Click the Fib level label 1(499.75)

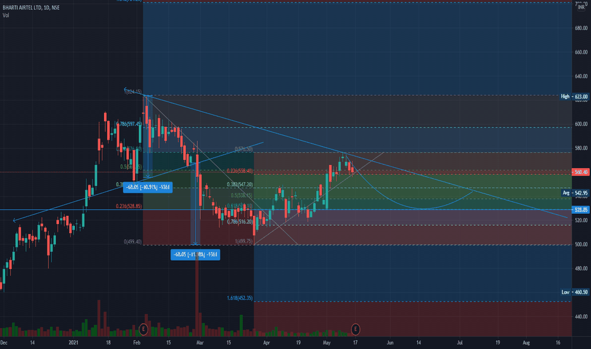pyautogui.click(x=244, y=242)
